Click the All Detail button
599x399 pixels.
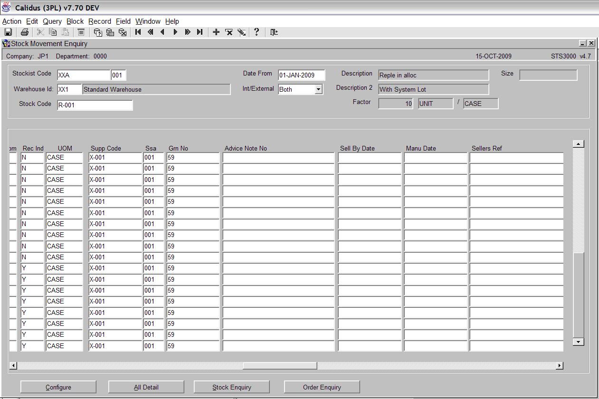(x=146, y=387)
